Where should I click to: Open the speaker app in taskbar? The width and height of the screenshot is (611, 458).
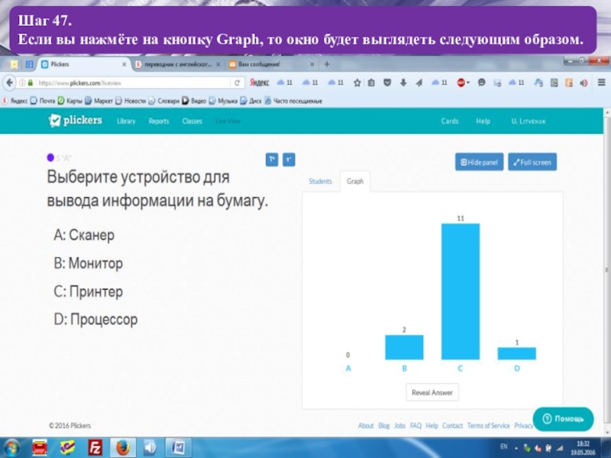tap(150, 447)
